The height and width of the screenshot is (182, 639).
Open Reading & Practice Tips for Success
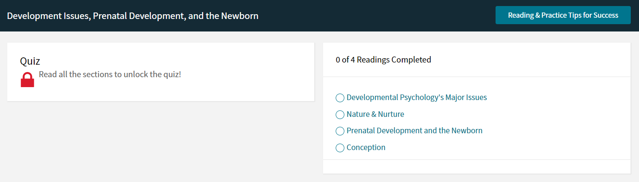point(563,15)
